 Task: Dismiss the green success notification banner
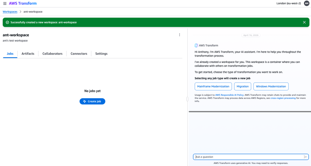[x=304, y=22]
